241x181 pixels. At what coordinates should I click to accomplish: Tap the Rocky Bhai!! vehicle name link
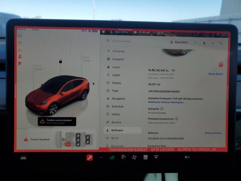coord(215,74)
